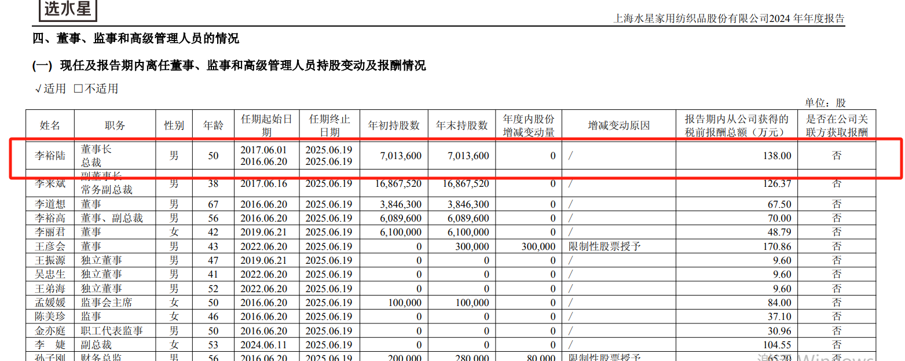Screen dimensions: 905x361
Task: Click the year-end holdings 16,867,520 of 常务副总裁
Action: click(x=466, y=184)
